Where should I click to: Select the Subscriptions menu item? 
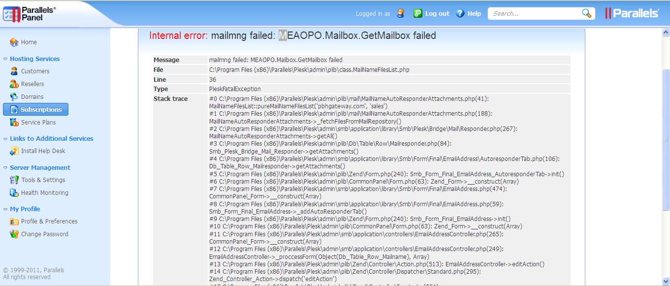pyautogui.click(x=35, y=109)
